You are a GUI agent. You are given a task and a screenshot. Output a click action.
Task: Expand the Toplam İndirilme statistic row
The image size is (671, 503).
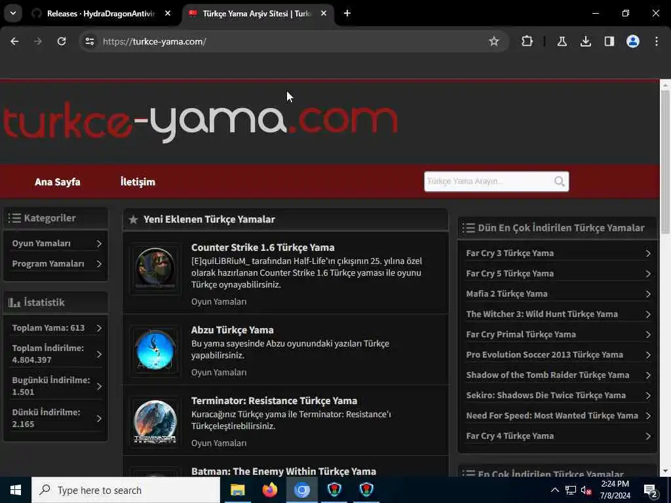click(56, 354)
